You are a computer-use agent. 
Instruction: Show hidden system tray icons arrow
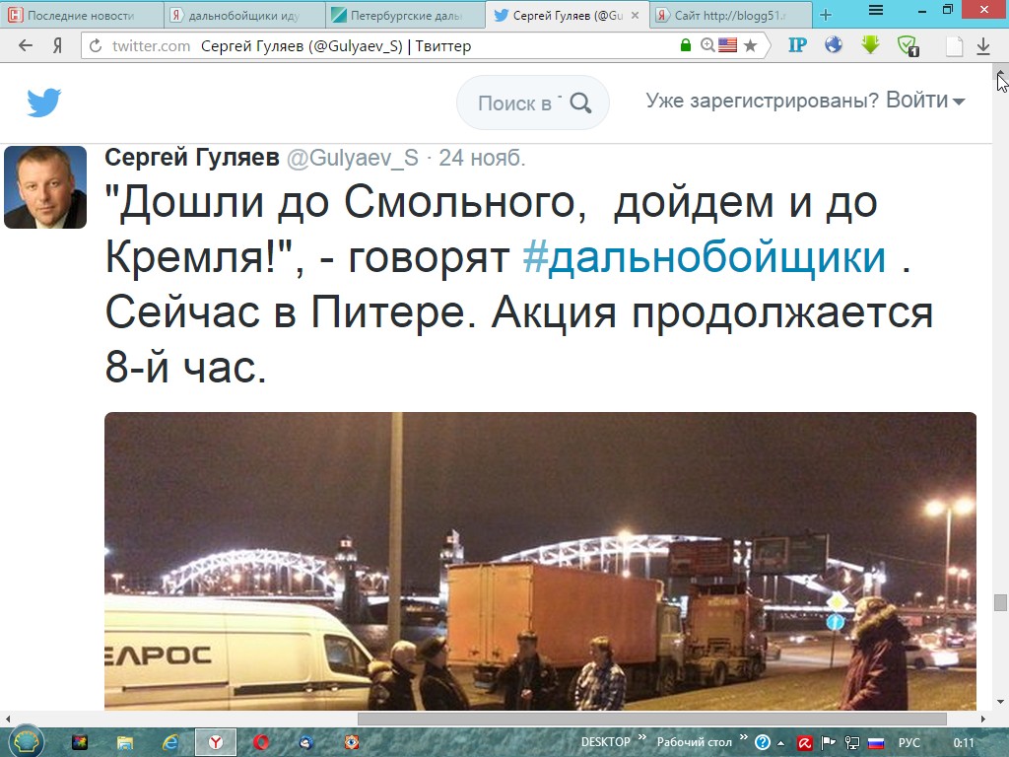point(781,743)
